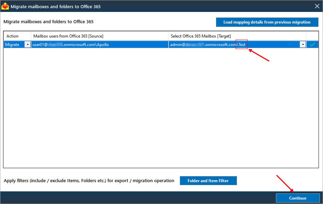
Task: Click the blank status column header
Action: pyautogui.click(x=312, y=36)
